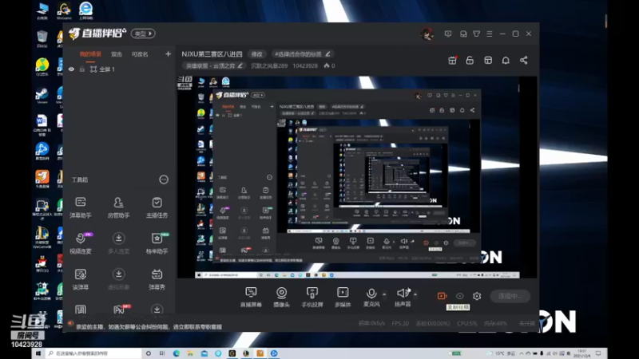Image resolution: width=639 pixels, height=359 pixels.
Task: Open the Edge browser in taskbar
Action: [176, 353]
